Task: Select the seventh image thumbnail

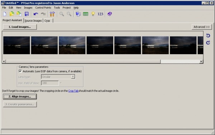Action: click(183, 45)
